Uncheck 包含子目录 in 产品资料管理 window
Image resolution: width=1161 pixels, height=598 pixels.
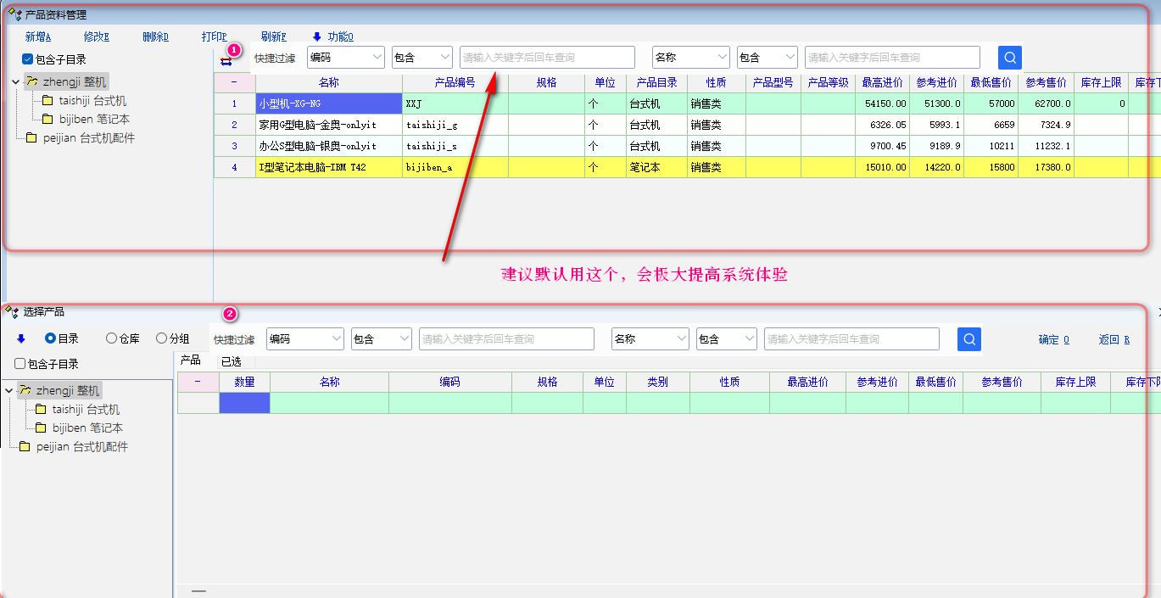click(28, 59)
